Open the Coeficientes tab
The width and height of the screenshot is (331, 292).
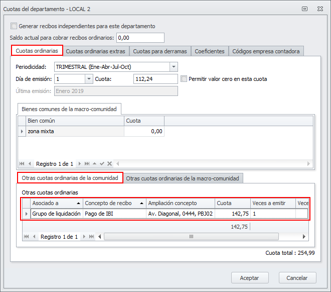click(x=210, y=51)
